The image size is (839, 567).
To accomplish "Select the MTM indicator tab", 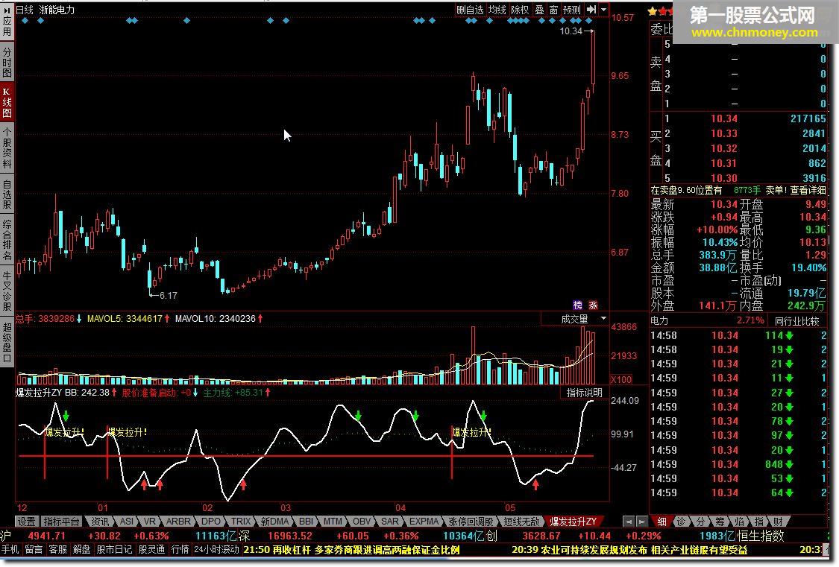I will [333, 522].
